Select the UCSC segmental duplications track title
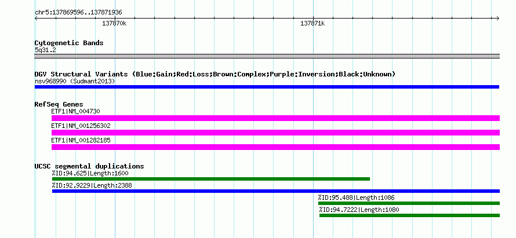516x238 pixels. (x=89, y=166)
